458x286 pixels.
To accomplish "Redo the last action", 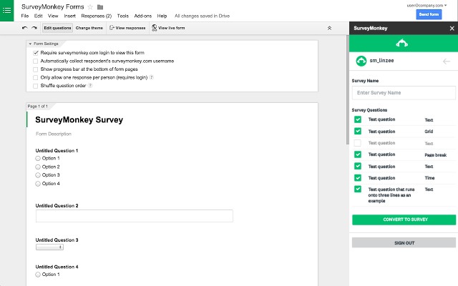I will click(x=34, y=28).
